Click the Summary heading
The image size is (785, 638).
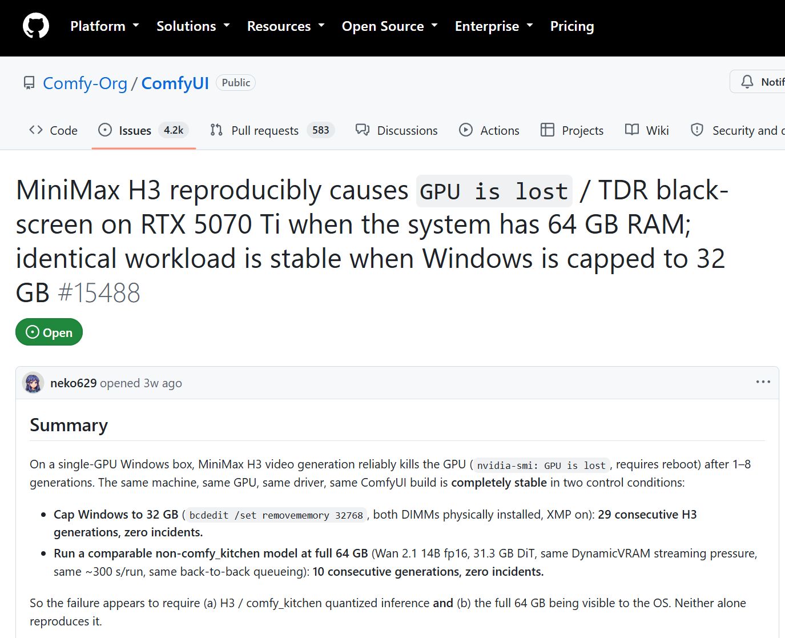(69, 425)
